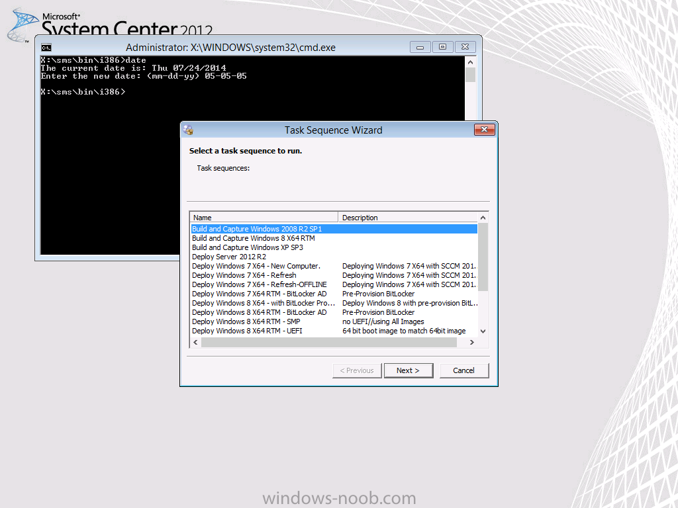Click description 'no UEFI//using All Images'

click(383, 321)
